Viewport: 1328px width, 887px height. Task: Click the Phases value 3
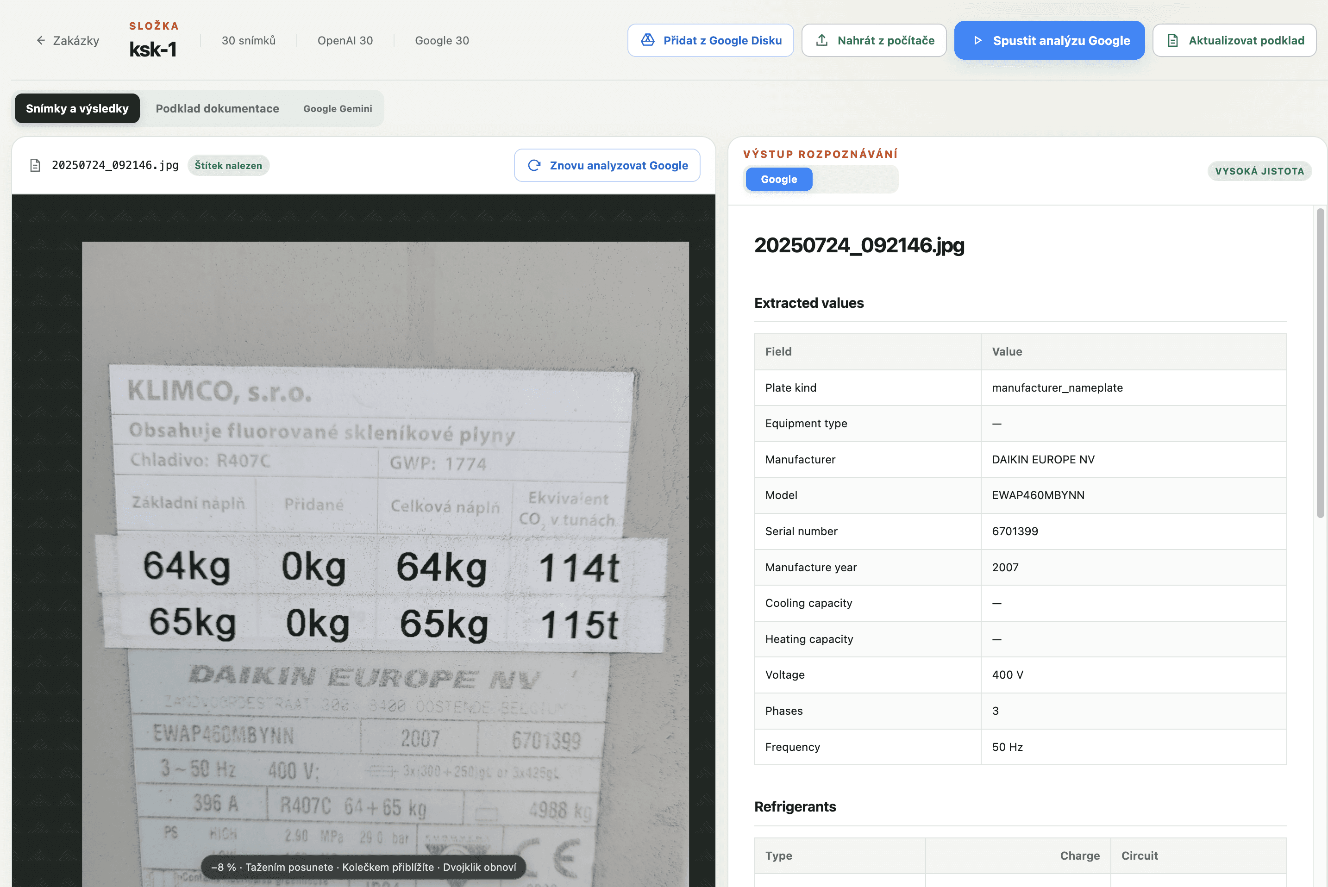pyautogui.click(x=995, y=711)
